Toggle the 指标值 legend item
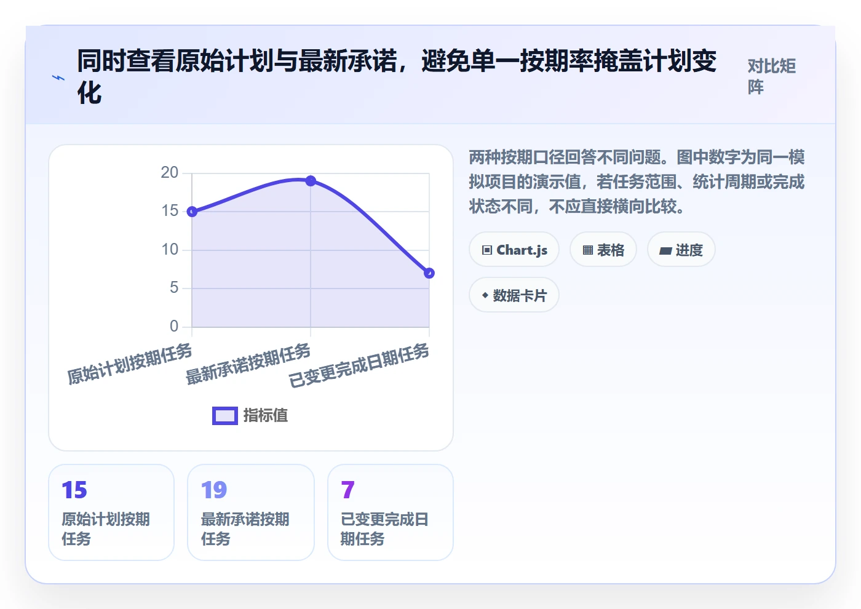Screen dimensions: 861x609 click(x=250, y=416)
